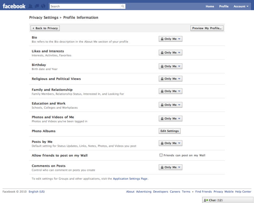Change Religious and Political Views privacy
This screenshot has height=203, width=254.
click(170, 79)
